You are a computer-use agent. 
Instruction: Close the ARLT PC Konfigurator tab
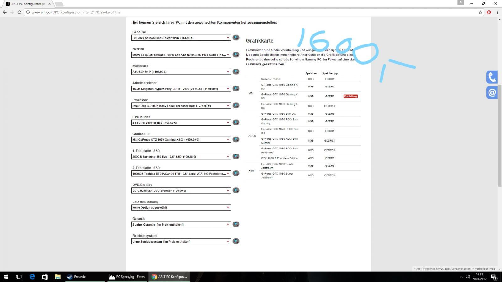coord(50,4)
